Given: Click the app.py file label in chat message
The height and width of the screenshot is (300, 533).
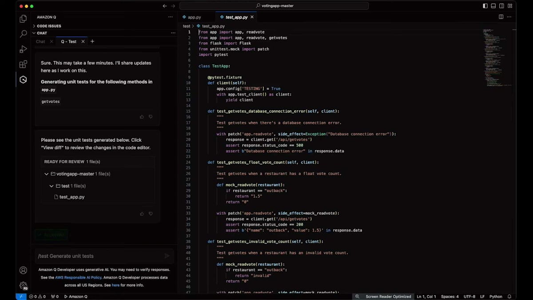Looking at the screenshot, I should coord(48,90).
